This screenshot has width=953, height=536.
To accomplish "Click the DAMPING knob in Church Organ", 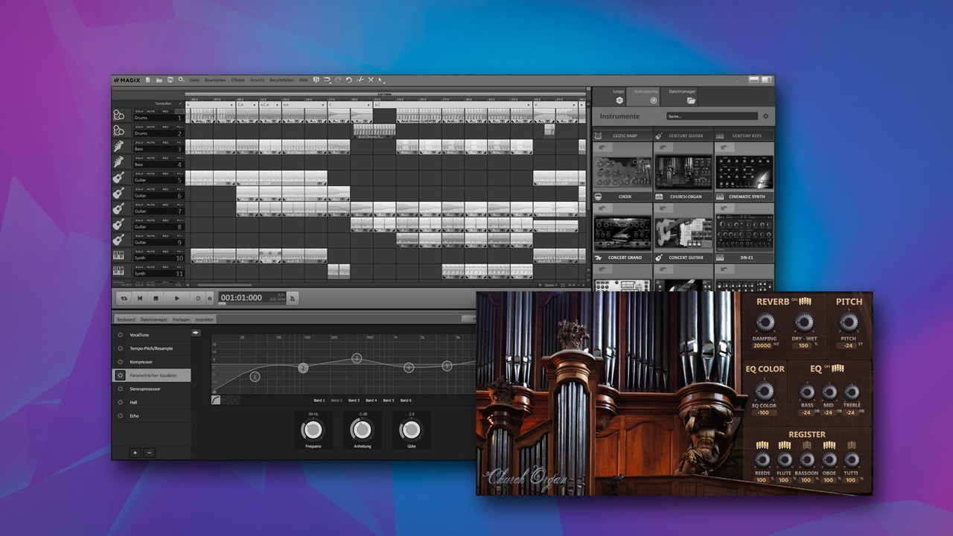I will tap(765, 322).
